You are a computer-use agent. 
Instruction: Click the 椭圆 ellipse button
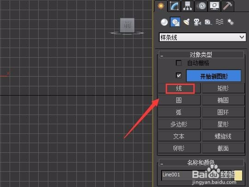(223, 100)
